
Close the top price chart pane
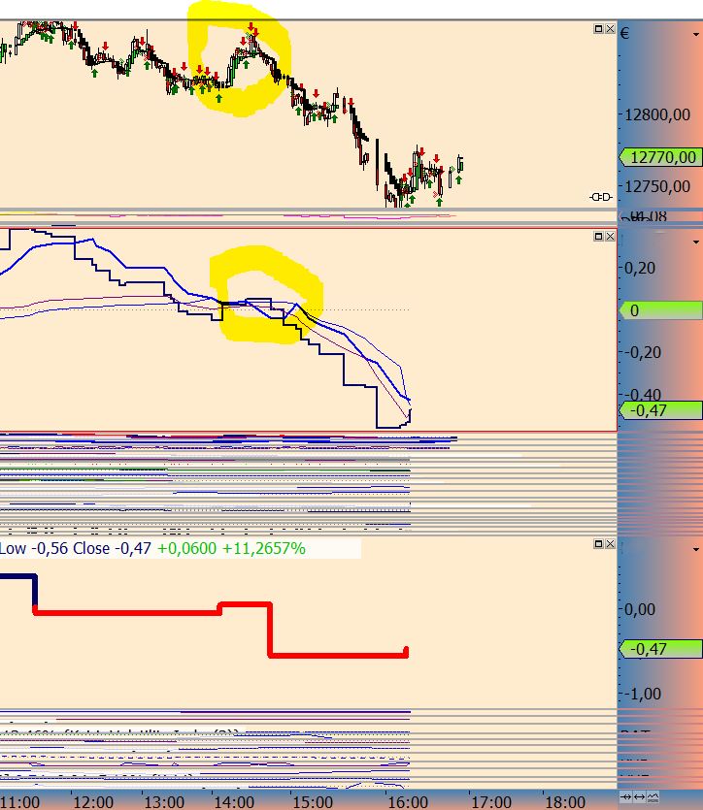click(x=610, y=29)
